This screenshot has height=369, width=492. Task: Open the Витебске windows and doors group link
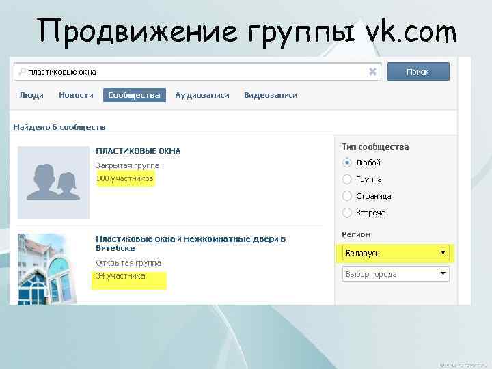pyautogui.click(x=191, y=243)
